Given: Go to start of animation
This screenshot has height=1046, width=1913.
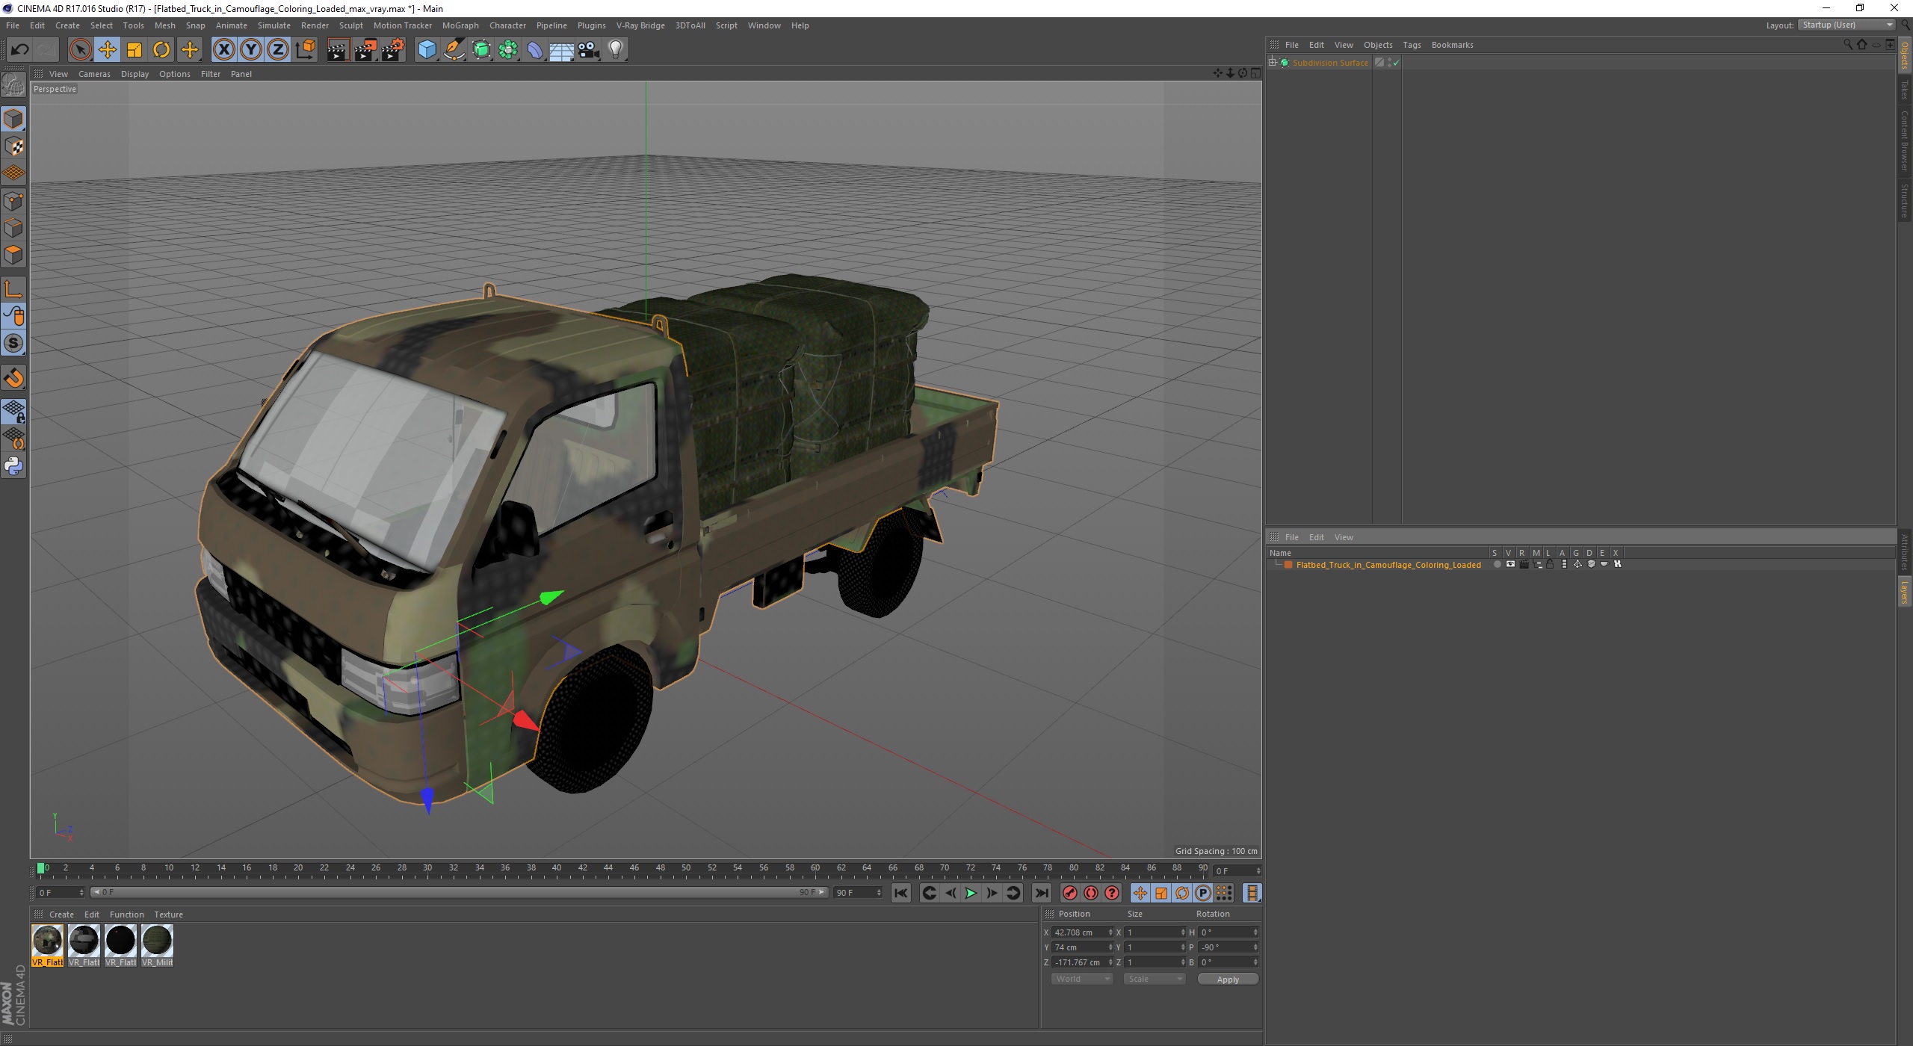Looking at the screenshot, I should click(x=901, y=893).
